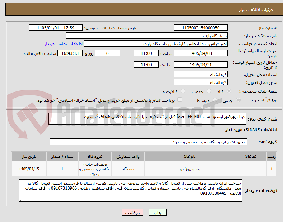Click the resize handle of the description box
This screenshot has width=283, height=222.
[50, 123]
